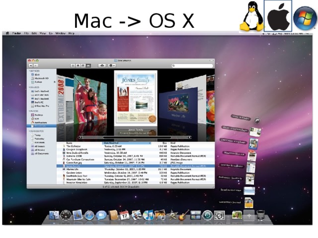318x238 pixels.
Task: Switch Finder to column view
Action: [x=83, y=65]
